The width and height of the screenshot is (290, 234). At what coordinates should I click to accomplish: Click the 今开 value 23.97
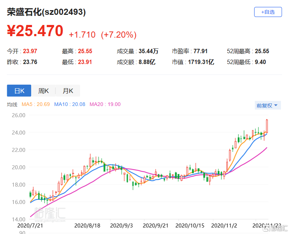30,51
